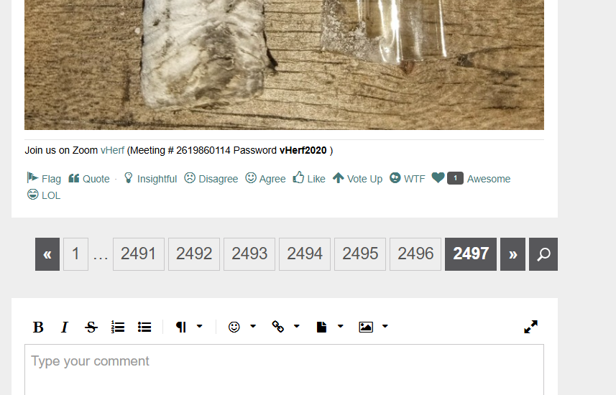This screenshot has height=395, width=616.
Task: Apply strikethrough formatting
Action: (x=91, y=327)
